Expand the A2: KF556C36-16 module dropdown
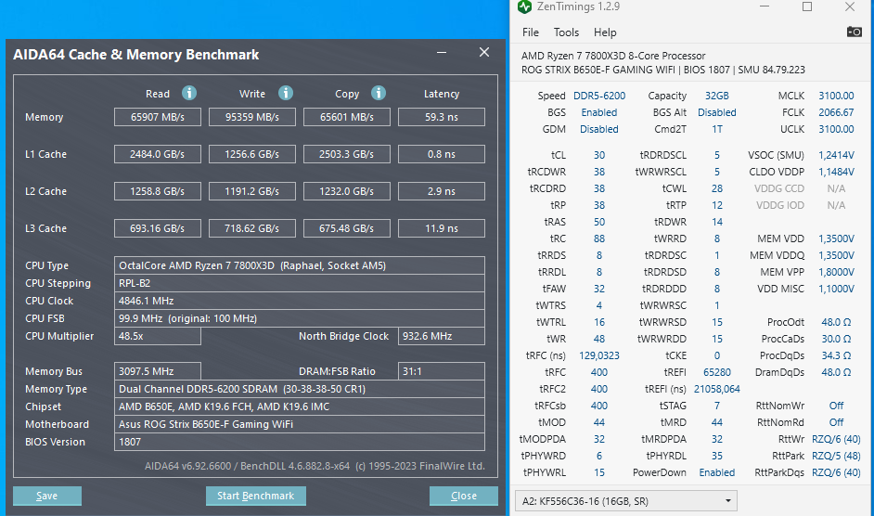Viewport: 874px width, 516px height. [626, 501]
